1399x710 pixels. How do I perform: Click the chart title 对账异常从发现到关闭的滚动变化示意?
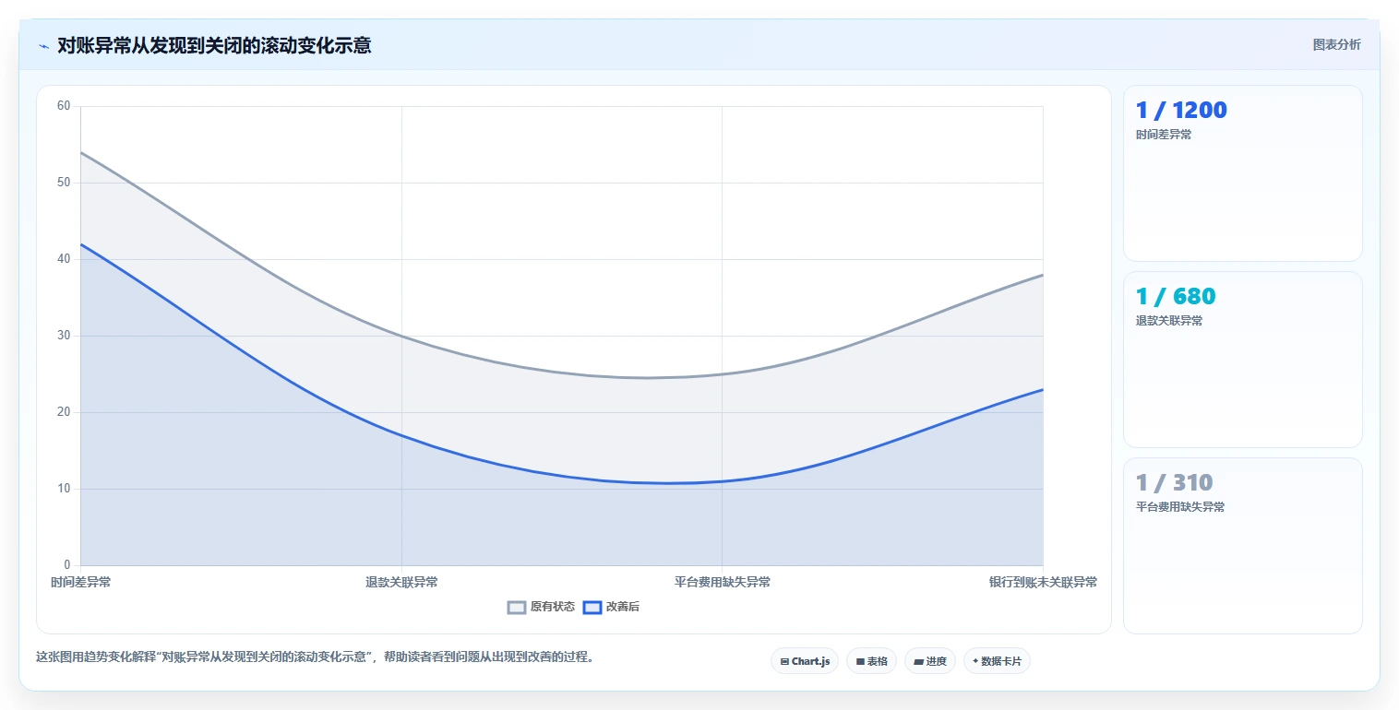[x=214, y=45]
